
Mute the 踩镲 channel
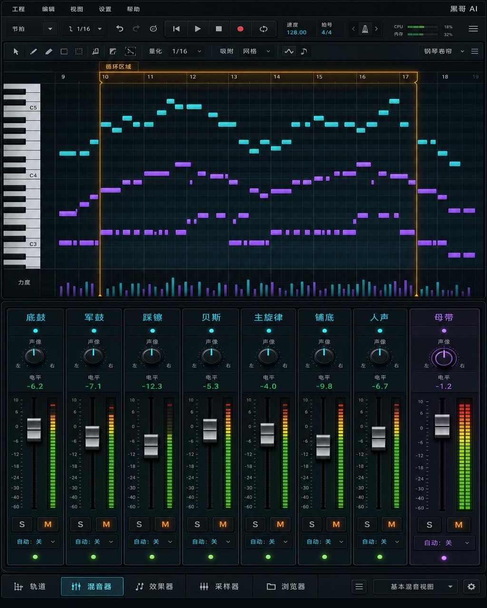pos(165,524)
